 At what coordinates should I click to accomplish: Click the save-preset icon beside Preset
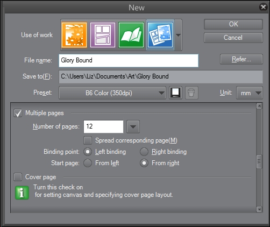[x=175, y=93]
